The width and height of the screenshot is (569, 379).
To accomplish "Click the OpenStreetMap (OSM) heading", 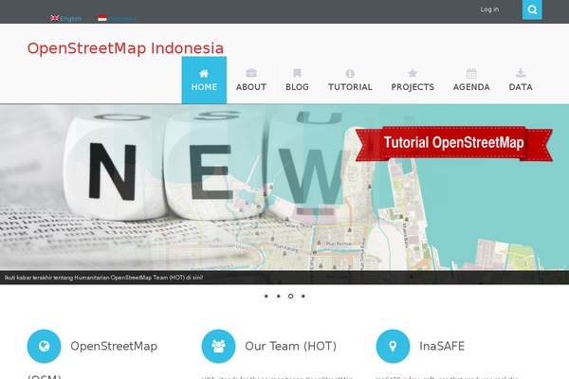I will click(93, 361).
